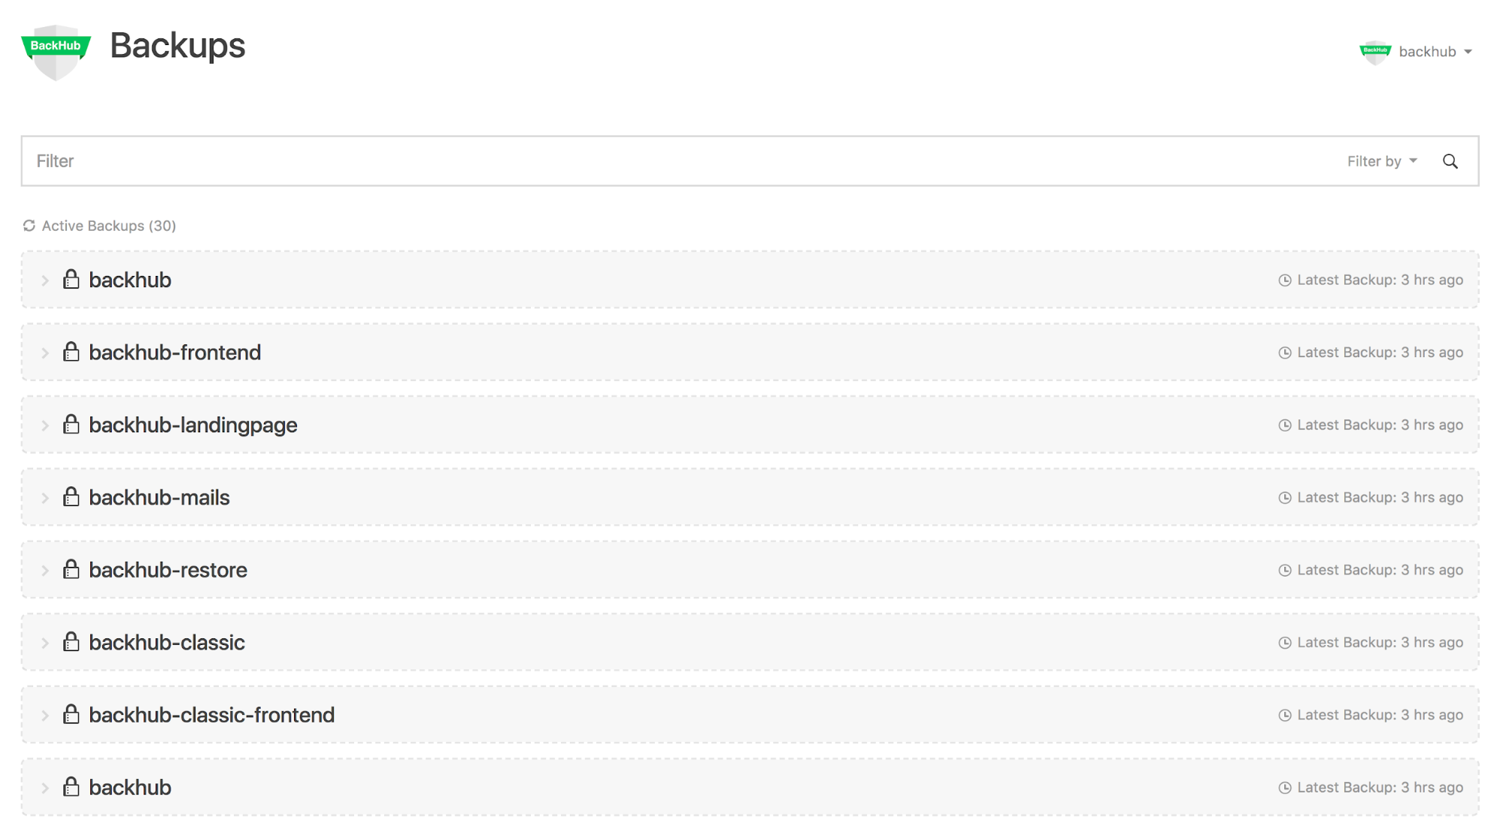Click the Active Backups (30) label
The image size is (1503, 836).
tap(109, 225)
